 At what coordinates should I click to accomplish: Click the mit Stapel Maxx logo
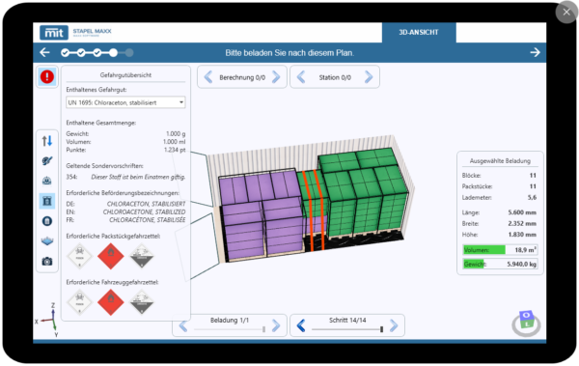pyautogui.click(x=75, y=32)
